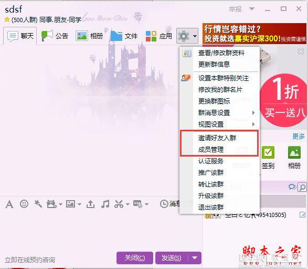Screen dimensions: 308x269
Task: Open the 聊天 chat tab
Action: pos(20,36)
